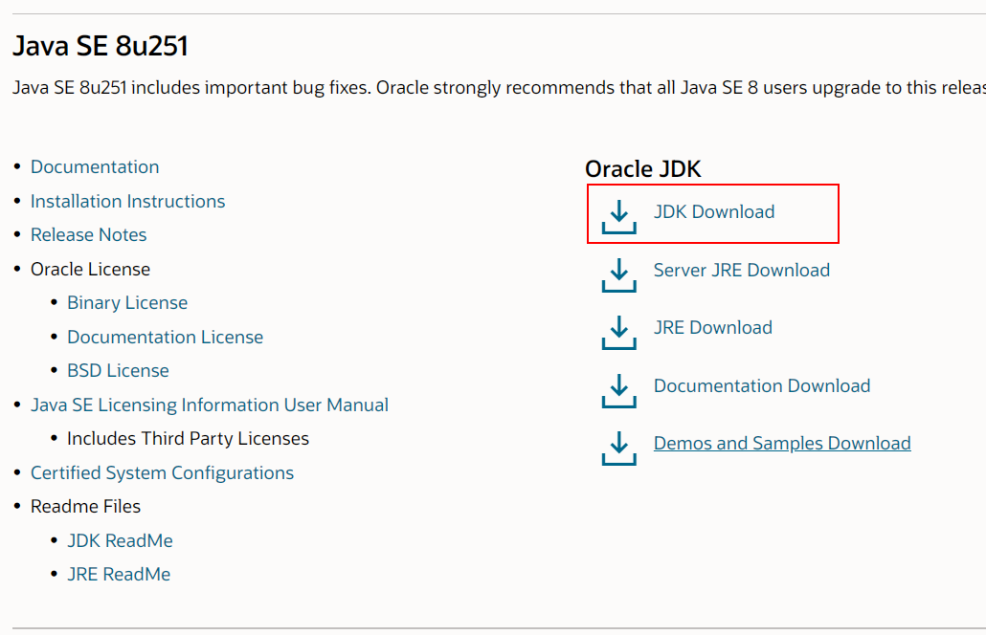
Task: Click the Readme Files list item
Action: click(85, 506)
